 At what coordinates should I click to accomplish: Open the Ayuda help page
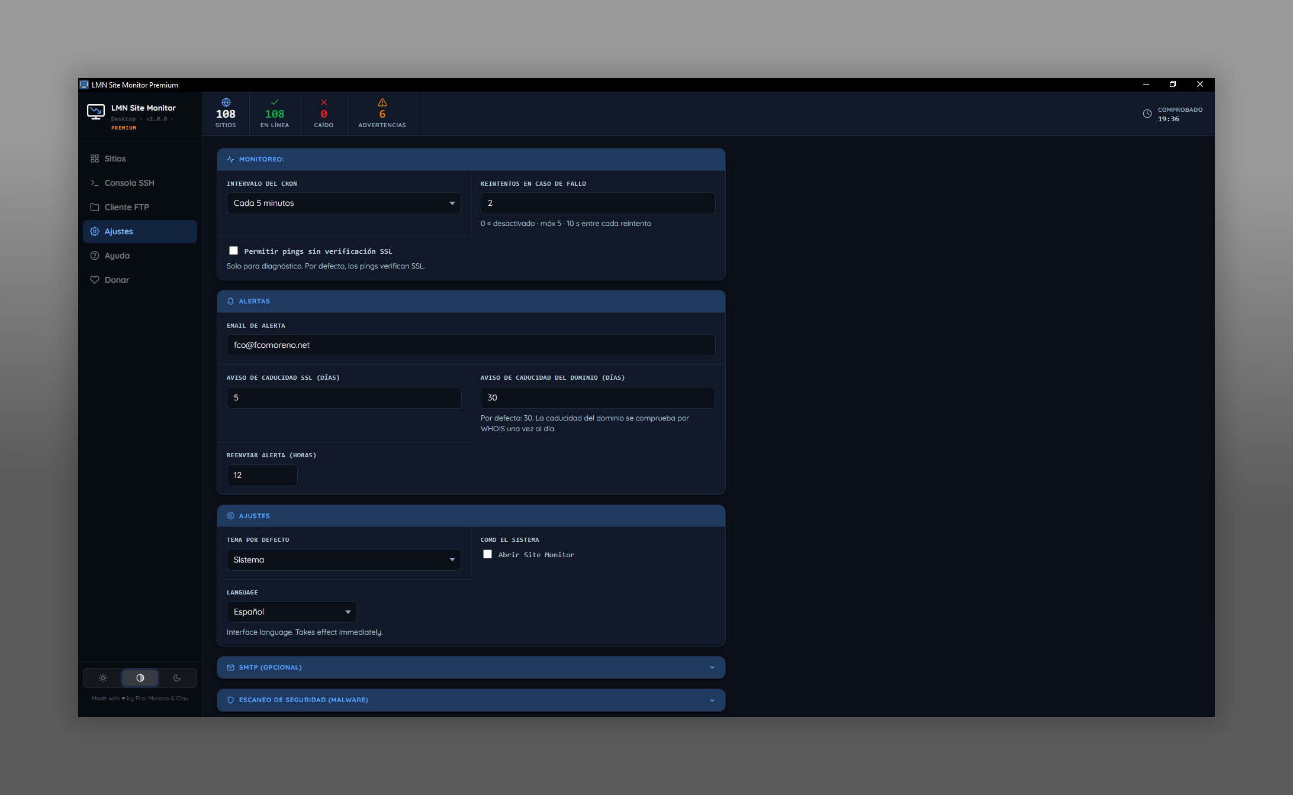pyautogui.click(x=117, y=256)
